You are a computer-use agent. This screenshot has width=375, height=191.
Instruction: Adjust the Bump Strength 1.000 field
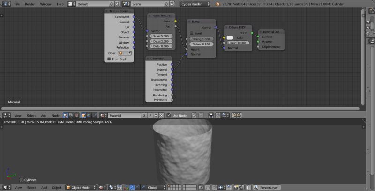pyautogui.click(x=202, y=39)
